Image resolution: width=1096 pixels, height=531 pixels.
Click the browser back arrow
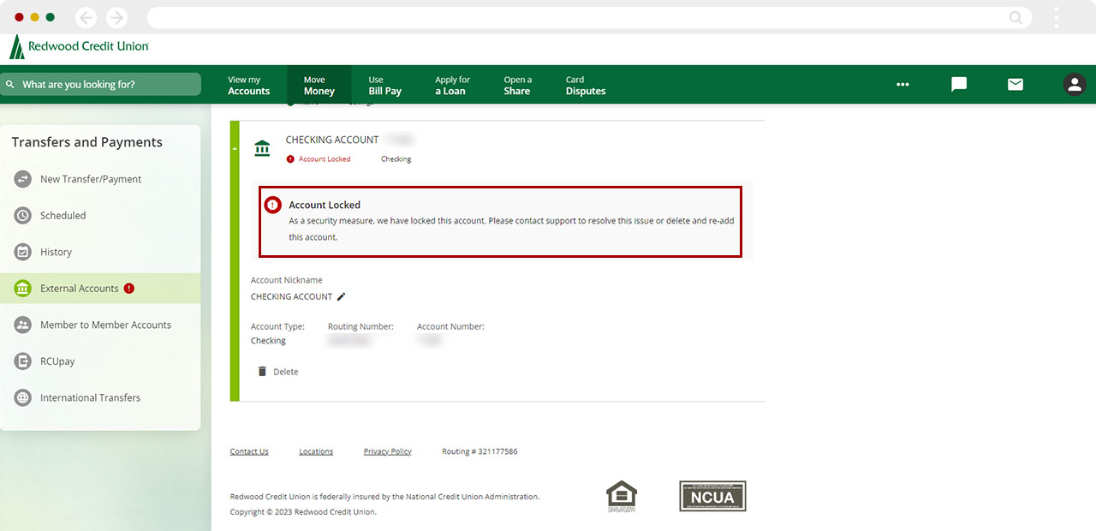click(86, 17)
